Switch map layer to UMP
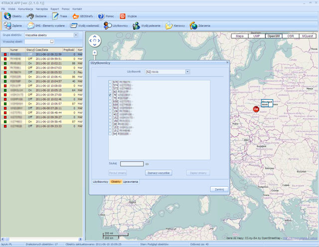Screen dimensions: 319x247 click(x=257, y=36)
